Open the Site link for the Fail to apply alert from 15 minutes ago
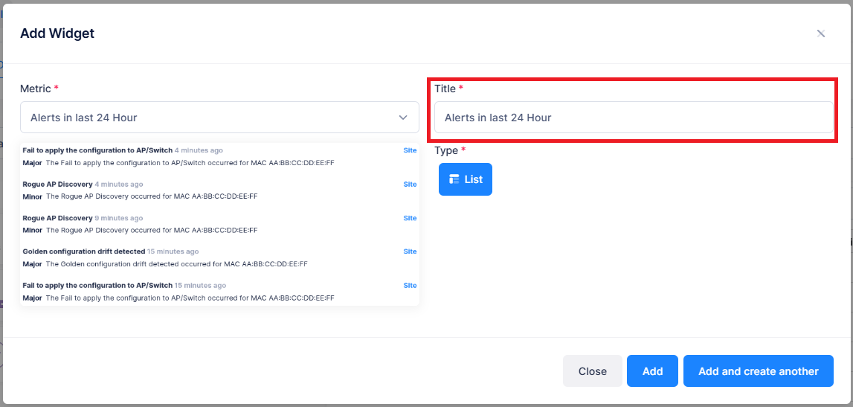853x407 pixels. coord(410,286)
